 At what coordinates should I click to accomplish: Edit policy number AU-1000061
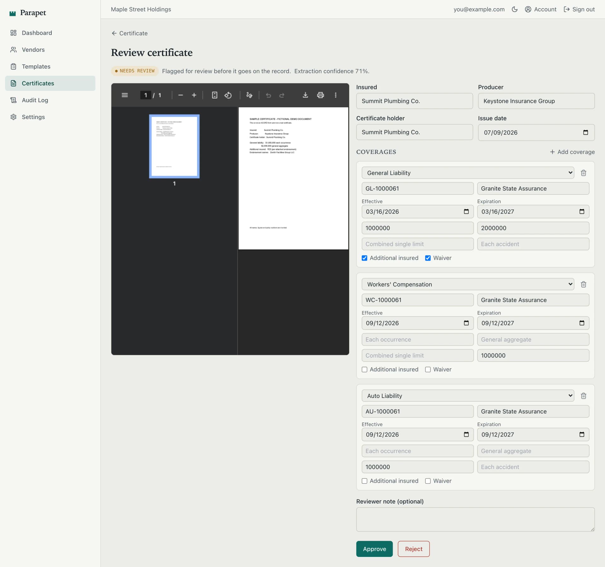point(418,411)
